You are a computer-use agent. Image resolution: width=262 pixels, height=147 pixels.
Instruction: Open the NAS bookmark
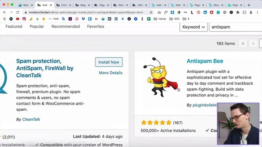coord(54,19)
